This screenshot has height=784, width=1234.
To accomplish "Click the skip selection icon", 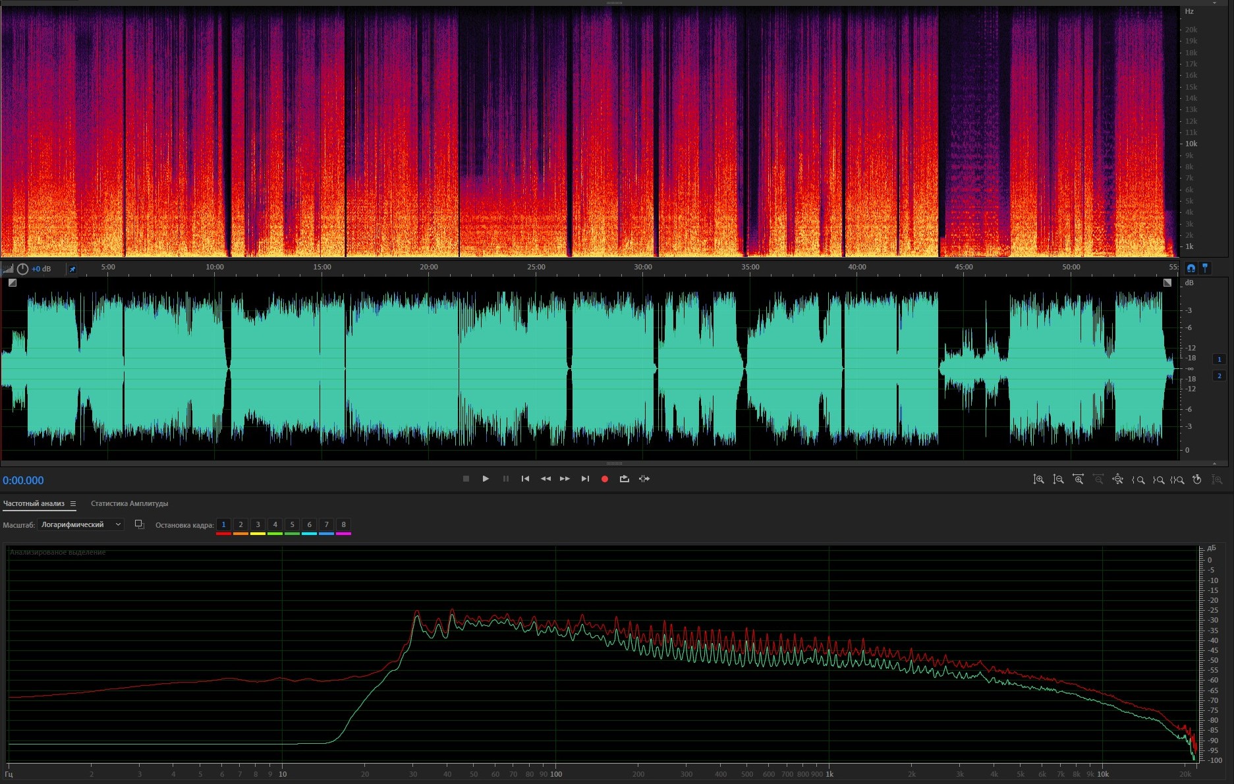I will click(x=644, y=479).
